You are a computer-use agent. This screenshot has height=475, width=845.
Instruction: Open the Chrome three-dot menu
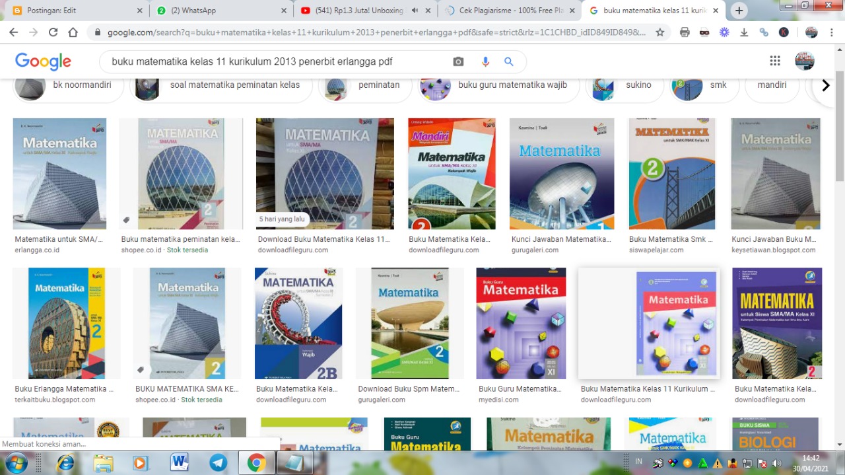pos(831,32)
